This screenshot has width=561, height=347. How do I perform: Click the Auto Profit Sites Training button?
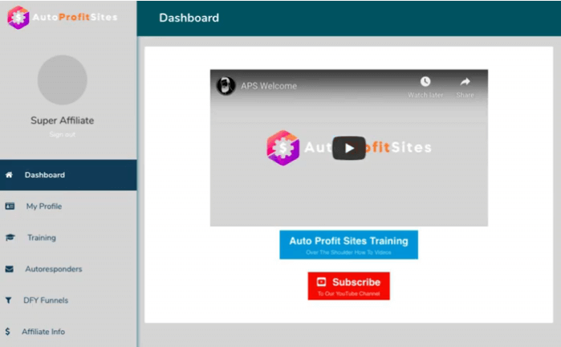pos(348,244)
